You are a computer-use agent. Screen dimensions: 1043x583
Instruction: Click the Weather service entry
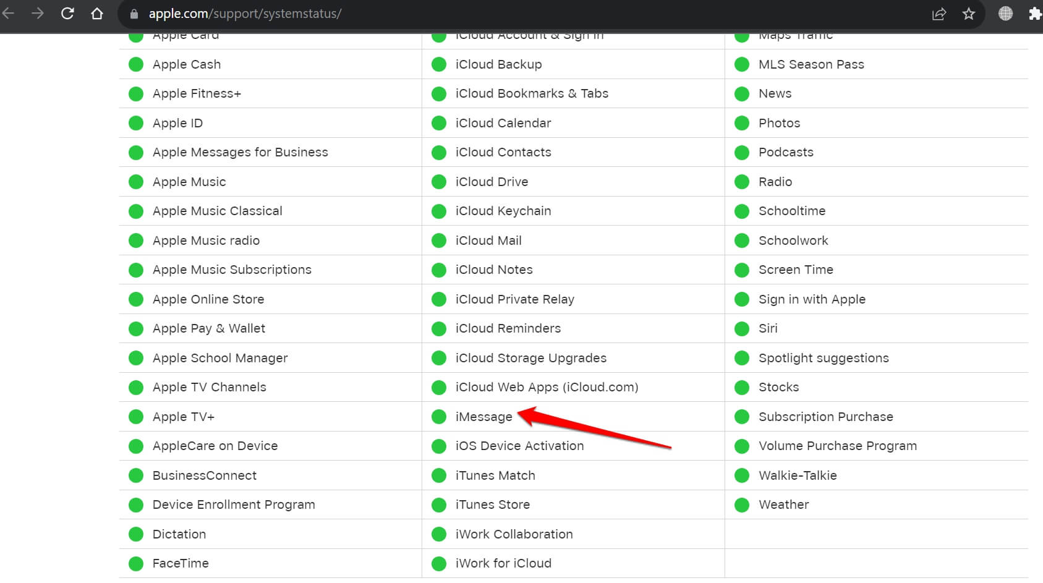pos(783,504)
